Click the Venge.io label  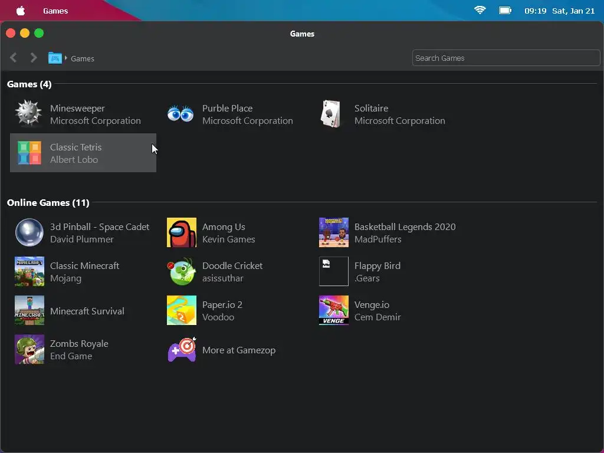tap(372, 305)
